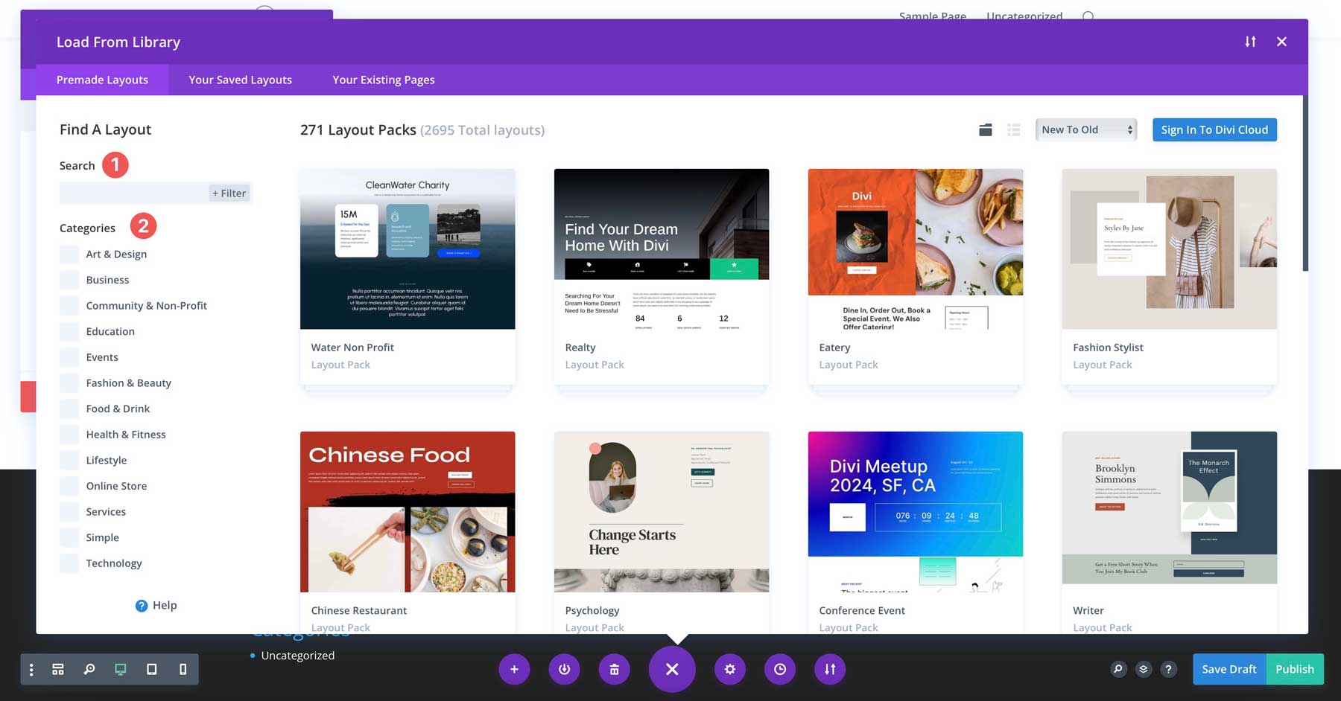
Task: Open page settings gear icon
Action: [x=730, y=669]
